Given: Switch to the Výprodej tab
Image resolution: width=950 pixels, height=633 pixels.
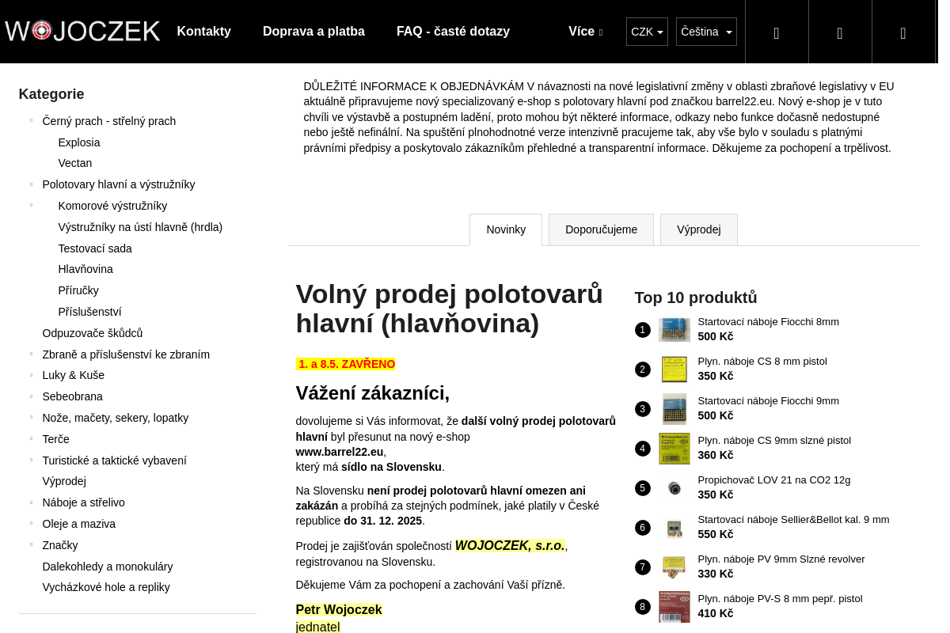Looking at the screenshot, I should [698, 229].
